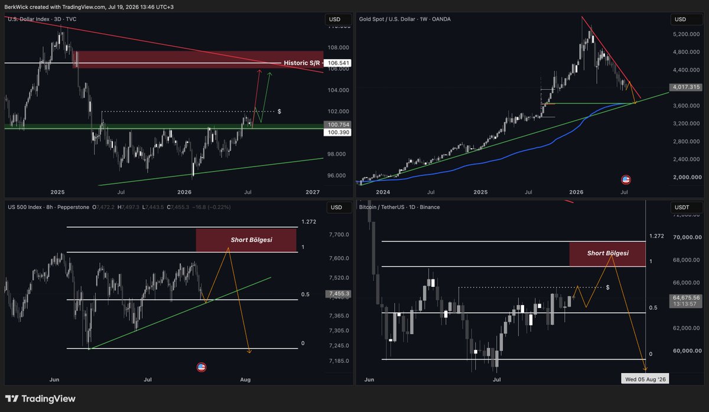Click the 7,185.0 axis value on US 500
This screenshot has height=412, width=709.
click(x=339, y=361)
